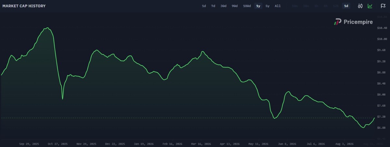Select the All time range
Image resolution: width=390 pixels, height=147 pixels.
[278, 6]
